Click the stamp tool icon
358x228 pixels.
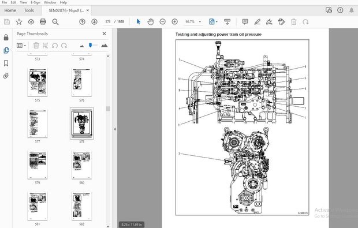(x=282, y=22)
